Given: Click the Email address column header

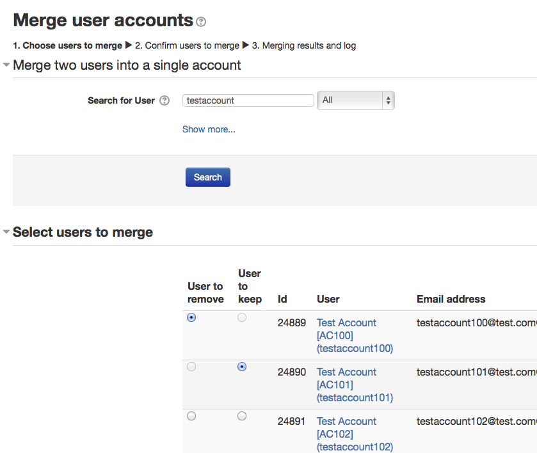Looking at the screenshot, I should 451,299.
